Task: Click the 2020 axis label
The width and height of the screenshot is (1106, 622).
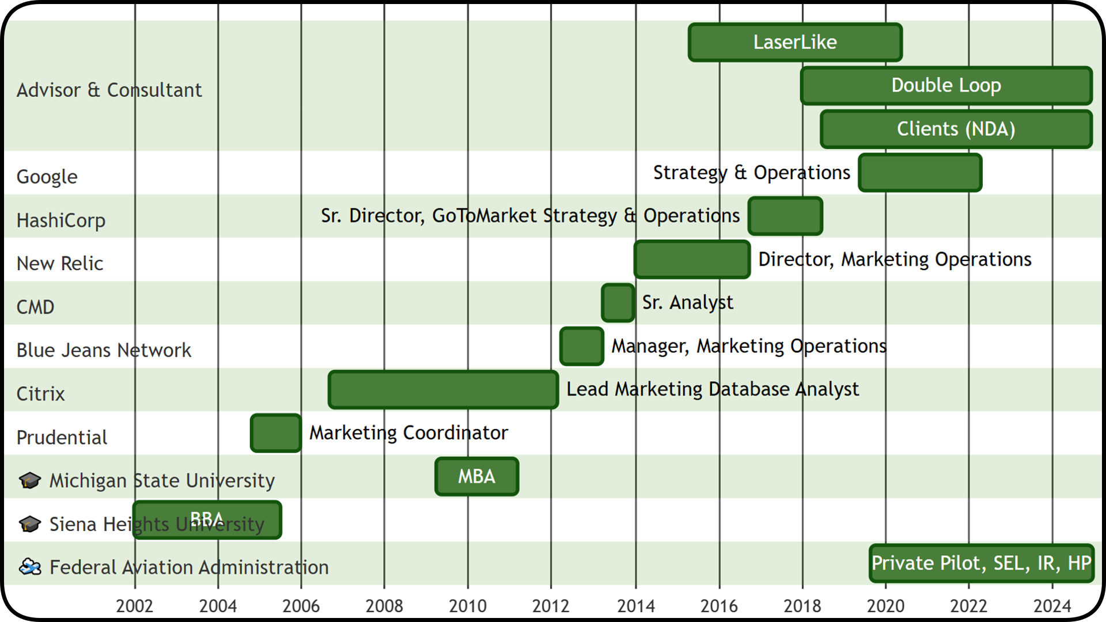Action: [886, 606]
